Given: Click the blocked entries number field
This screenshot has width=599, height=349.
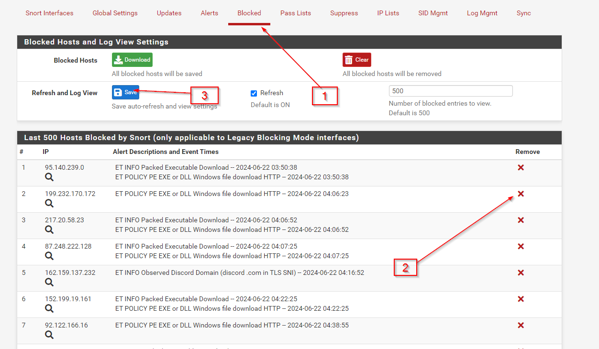Looking at the screenshot, I should [x=450, y=91].
